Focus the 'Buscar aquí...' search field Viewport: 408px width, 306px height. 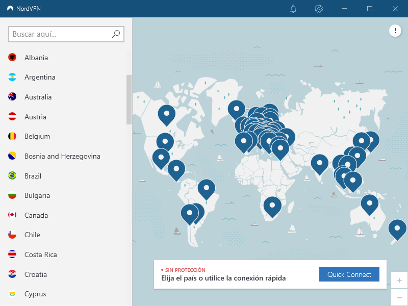66,34
